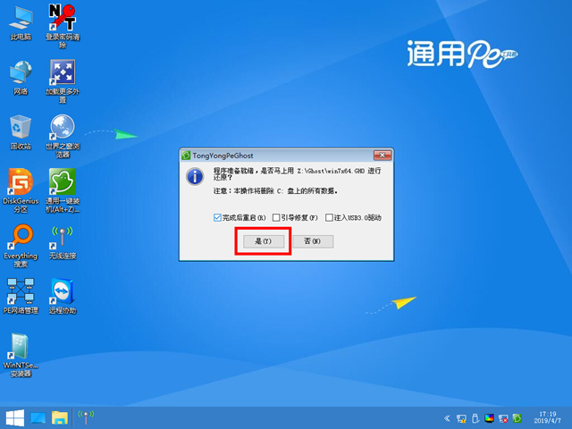Click the green ghost tray icon
The image size is (572, 429).
click(x=517, y=418)
